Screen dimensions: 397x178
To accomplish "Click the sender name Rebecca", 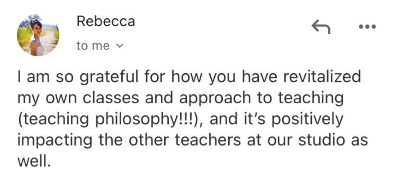I will 105,22.
